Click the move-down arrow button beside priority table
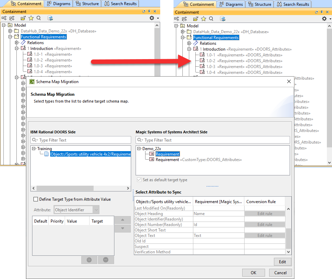332x279 pixels. pyautogui.click(x=123, y=228)
